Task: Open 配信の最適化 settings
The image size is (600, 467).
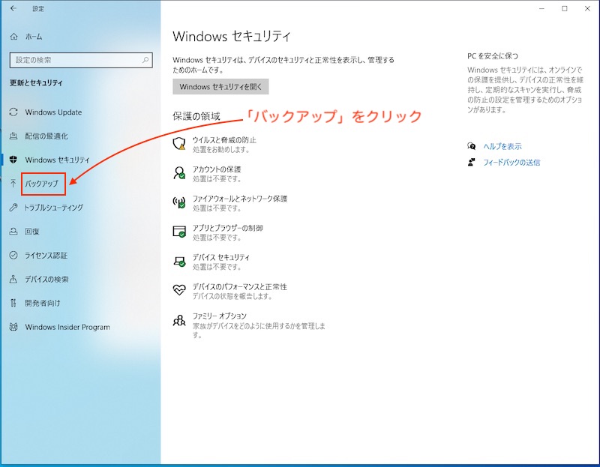Action: click(46, 136)
